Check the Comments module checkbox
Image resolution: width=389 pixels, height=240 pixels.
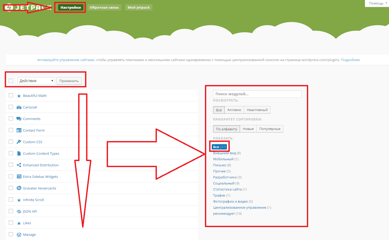pos(11,118)
